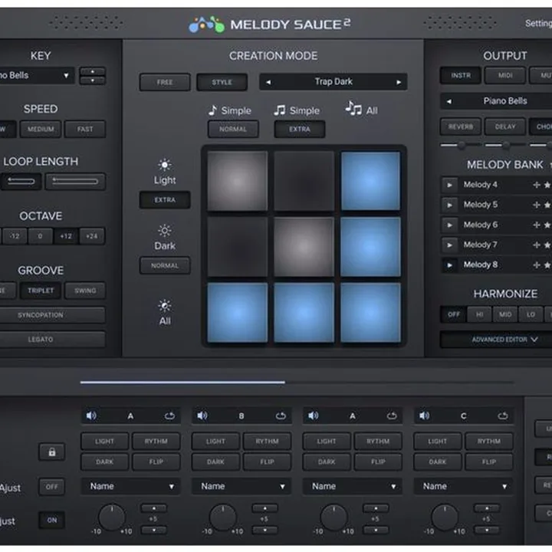Click the loop icon in the B section
This screenshot has height=552, width=552.
[x=281, y=416]
